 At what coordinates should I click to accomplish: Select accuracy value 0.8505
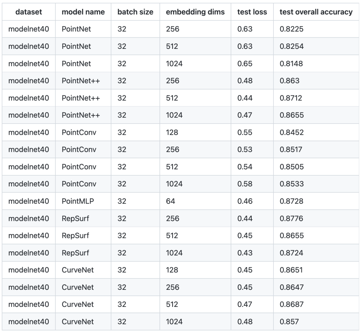tap(292, 167)
